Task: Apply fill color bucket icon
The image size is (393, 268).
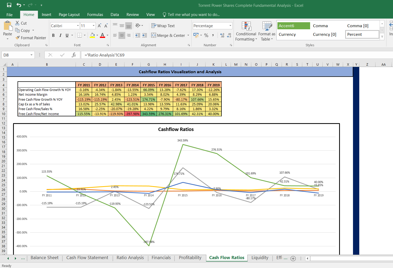Action: [x=92, y=35]
